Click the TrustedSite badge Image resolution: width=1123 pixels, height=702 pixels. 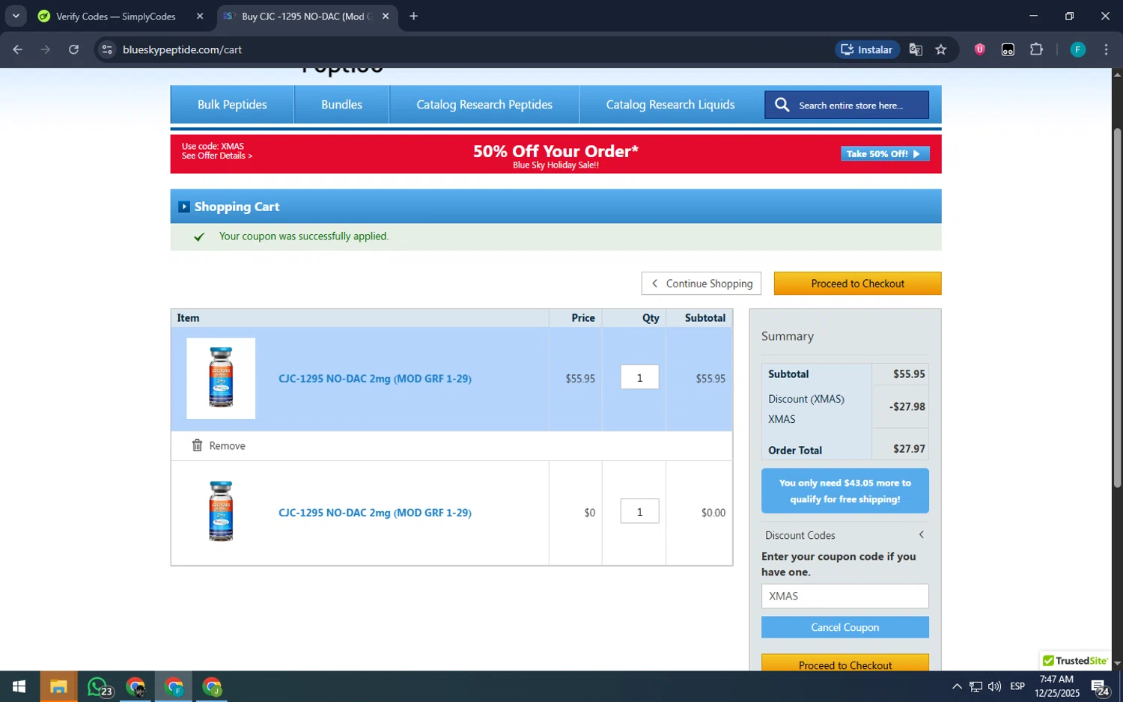coord(1074,661)
